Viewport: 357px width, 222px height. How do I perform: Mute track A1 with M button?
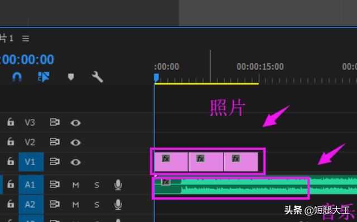point(76,185)
